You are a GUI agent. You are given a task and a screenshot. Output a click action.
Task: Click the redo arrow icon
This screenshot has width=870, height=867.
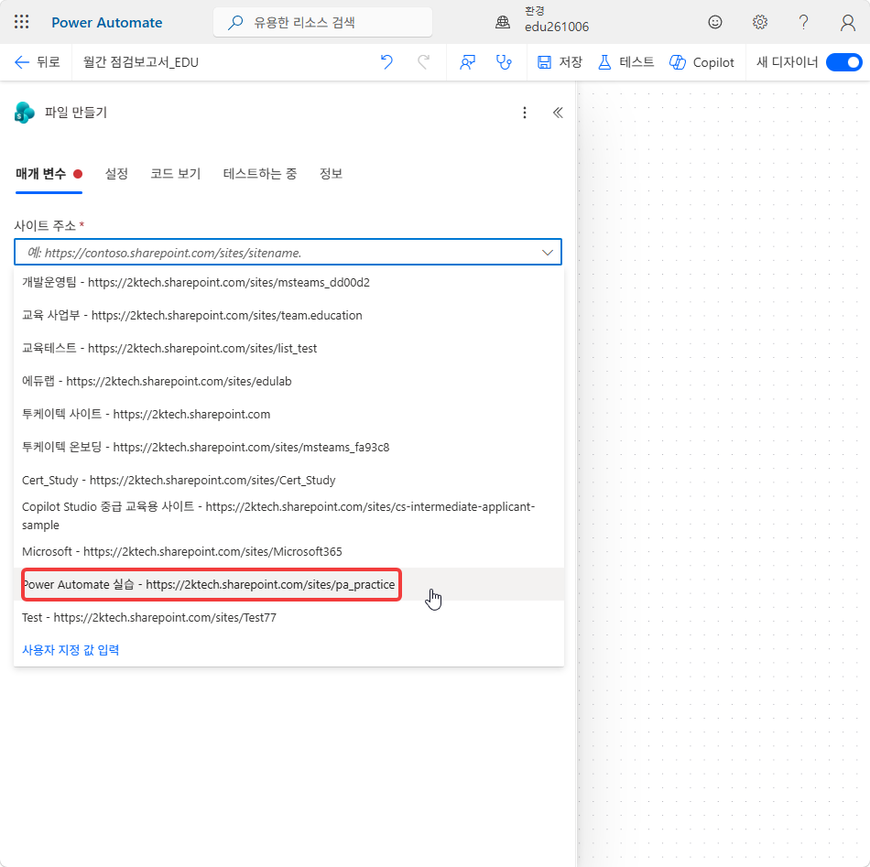click(423, 62)
